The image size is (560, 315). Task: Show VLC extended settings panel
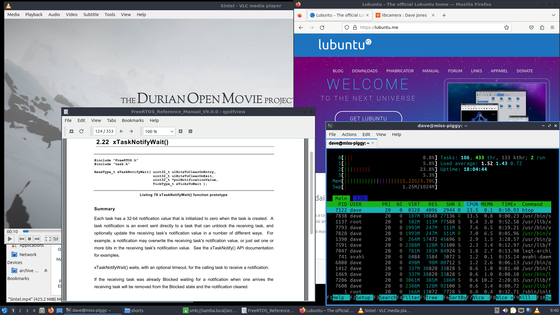(56, 239)
